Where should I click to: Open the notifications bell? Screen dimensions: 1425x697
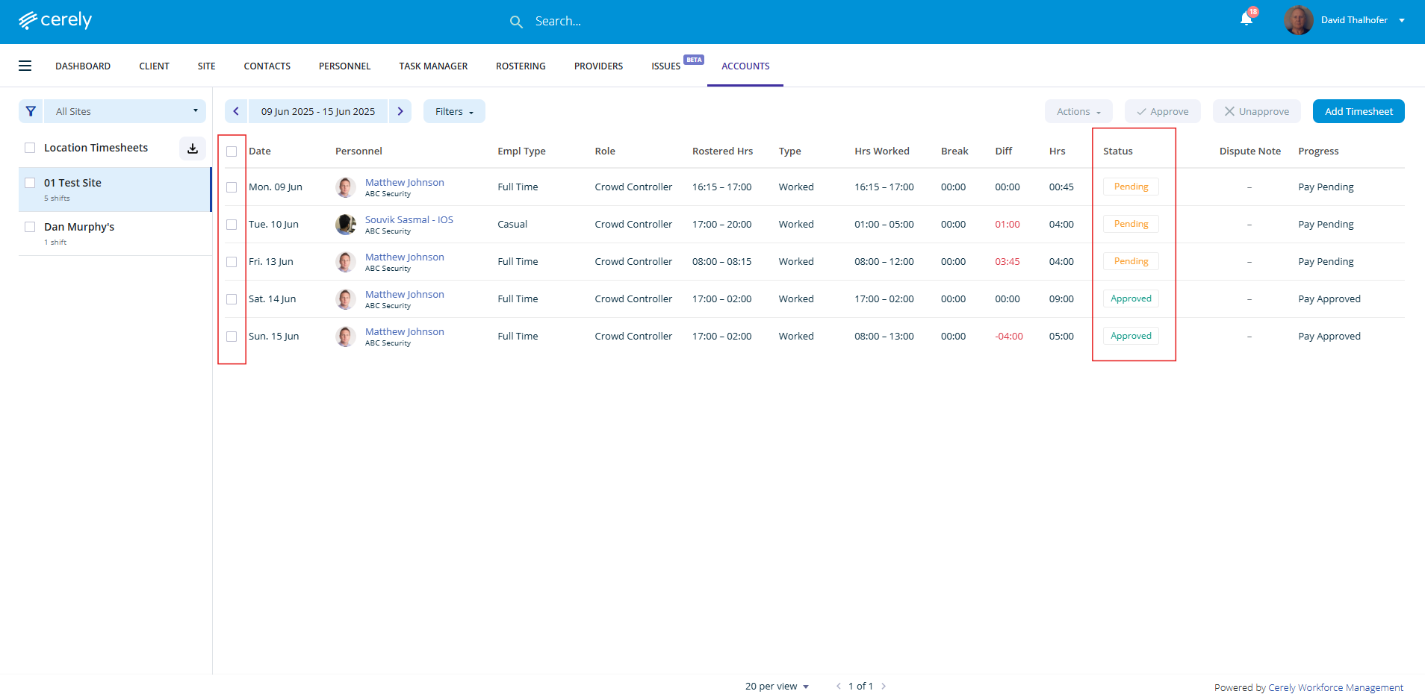[1246, 19]
